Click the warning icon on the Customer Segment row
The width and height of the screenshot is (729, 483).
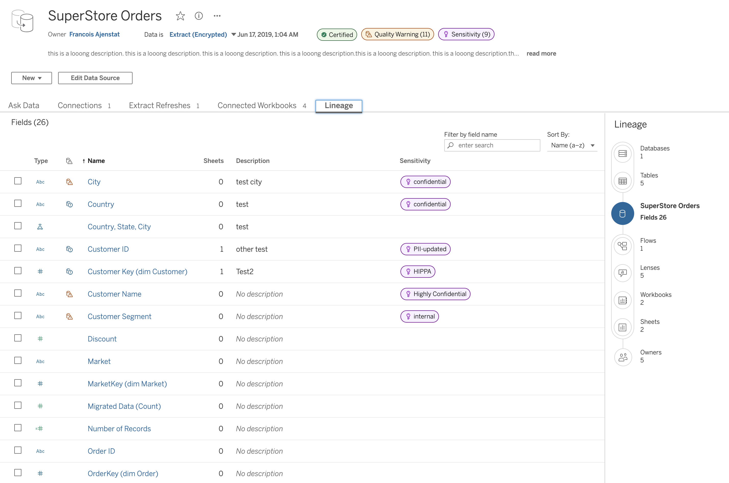[x=70, y=317]
